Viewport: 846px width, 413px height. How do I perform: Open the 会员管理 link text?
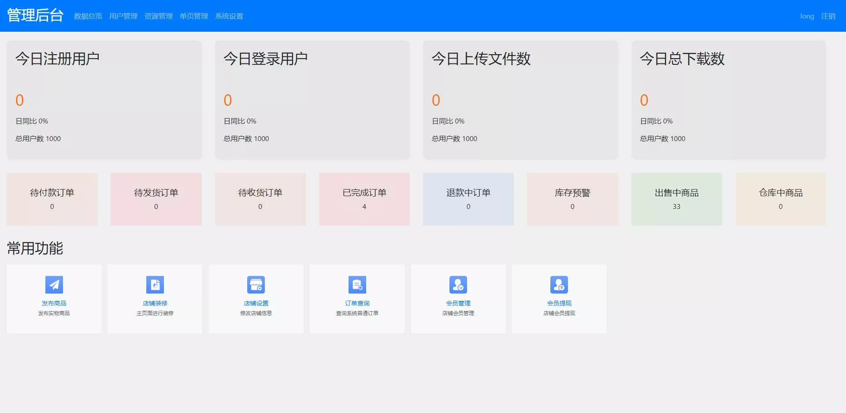(x=458, y=303)
